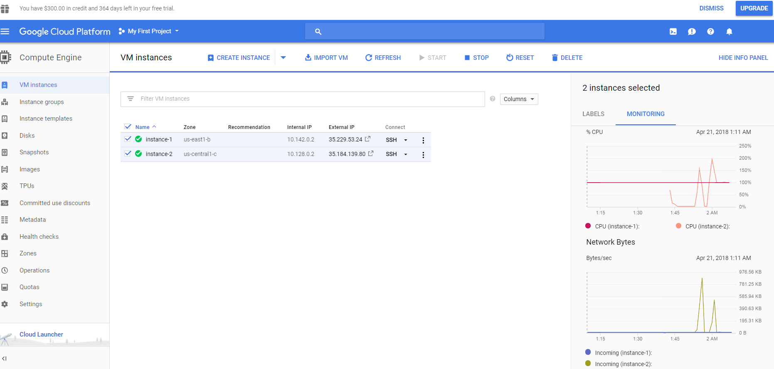Open the feedback speech bubble icon

coord(692,32)
